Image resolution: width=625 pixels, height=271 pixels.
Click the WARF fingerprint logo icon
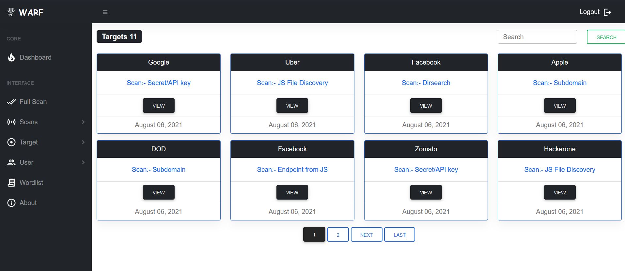[11, 12]
